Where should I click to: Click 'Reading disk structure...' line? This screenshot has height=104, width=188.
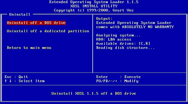coord(125,48)
